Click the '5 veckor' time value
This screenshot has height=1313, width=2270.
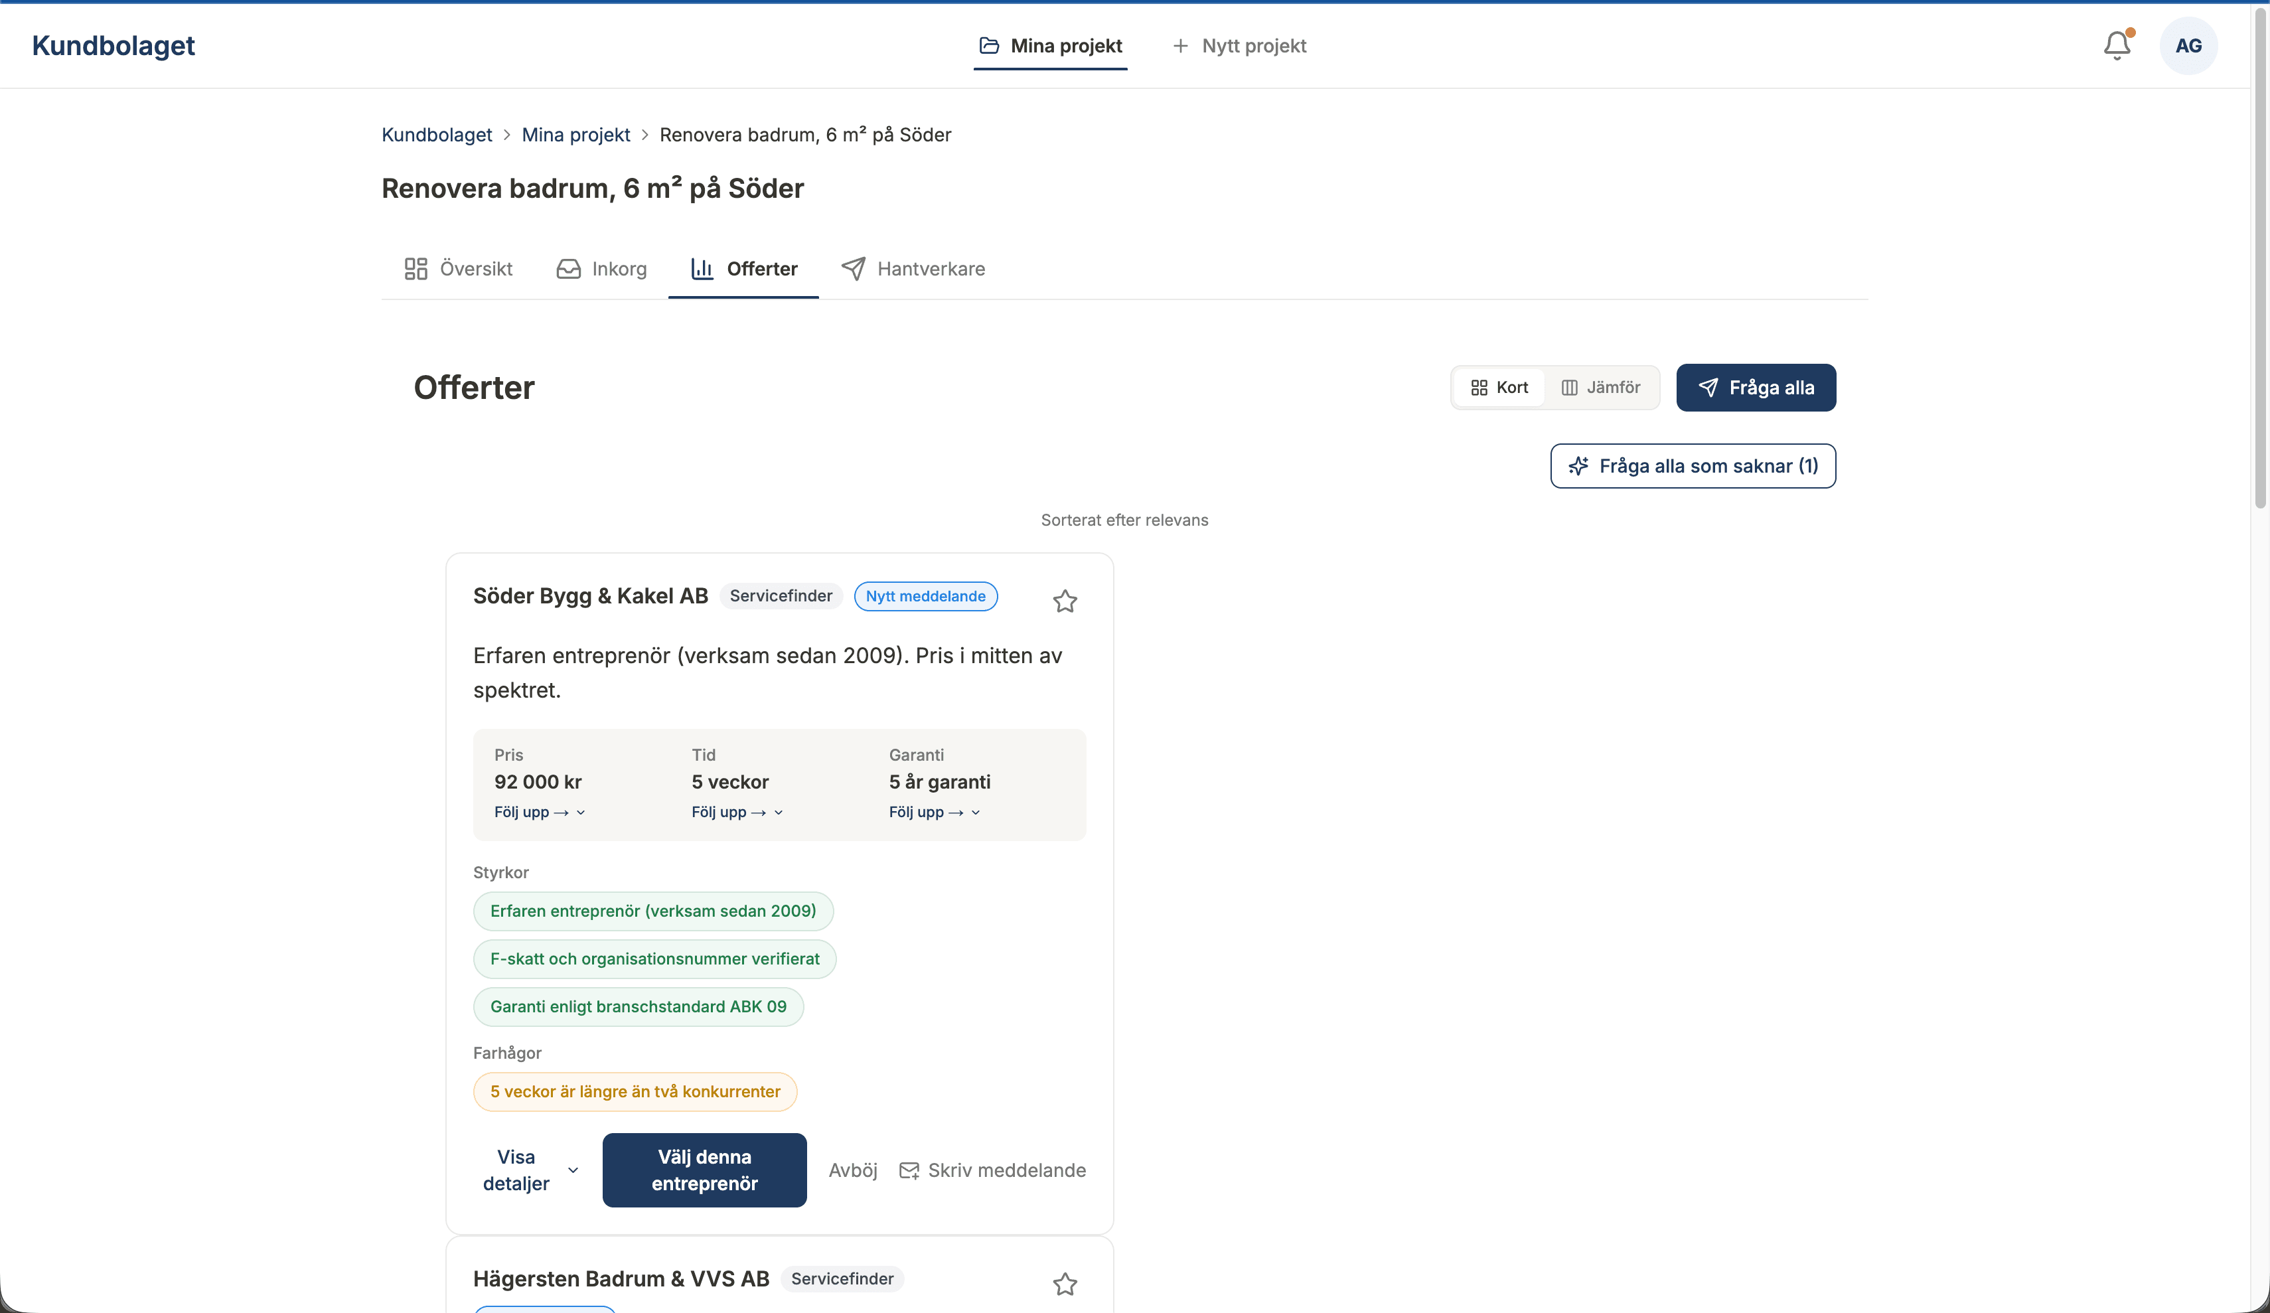tap(729, 781)
